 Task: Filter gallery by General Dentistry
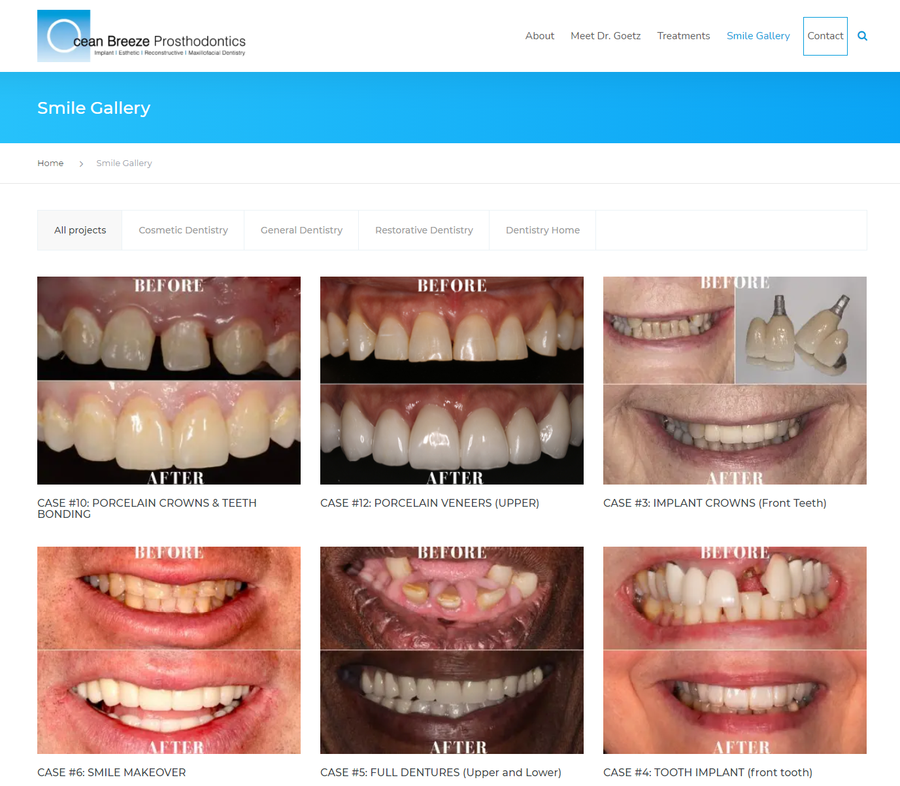(x=301, y=230)
